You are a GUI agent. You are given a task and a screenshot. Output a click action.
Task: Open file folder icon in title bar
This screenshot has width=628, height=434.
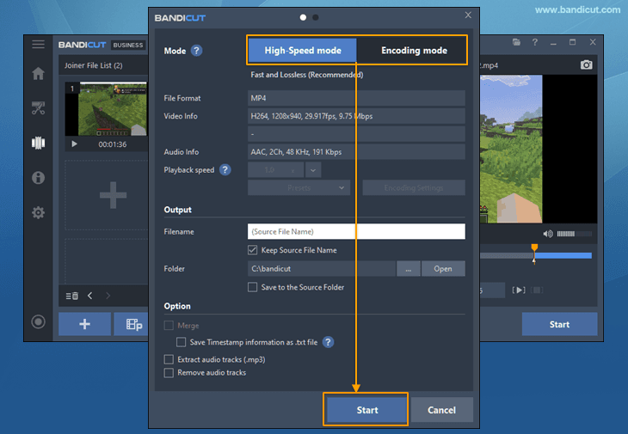516,42
